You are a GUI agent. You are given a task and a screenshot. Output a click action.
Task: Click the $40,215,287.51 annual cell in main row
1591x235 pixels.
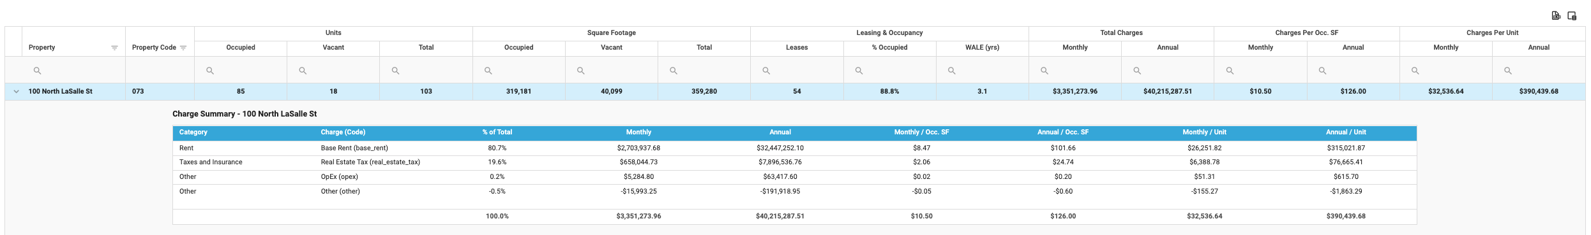pyautogui.click(x=1168, y=92)
